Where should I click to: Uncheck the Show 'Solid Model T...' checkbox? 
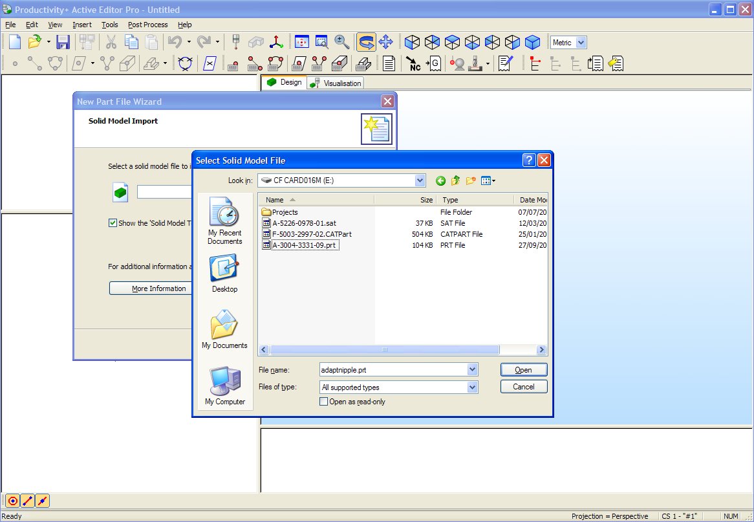[113, 223]
